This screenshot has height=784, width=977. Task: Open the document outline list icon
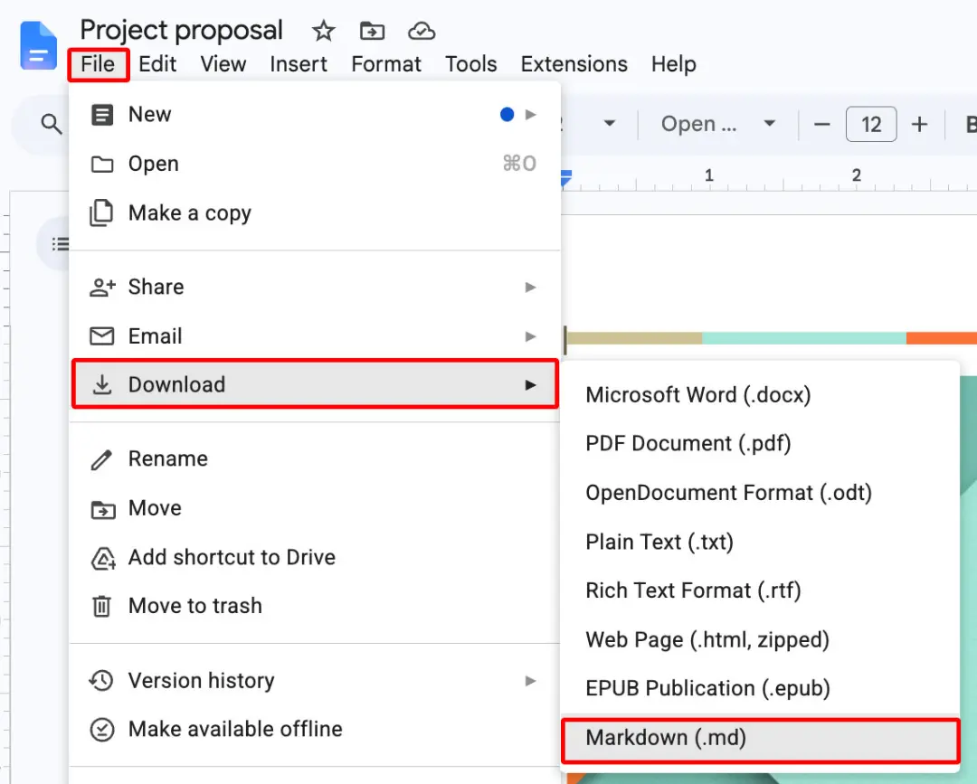pos(61,244)
